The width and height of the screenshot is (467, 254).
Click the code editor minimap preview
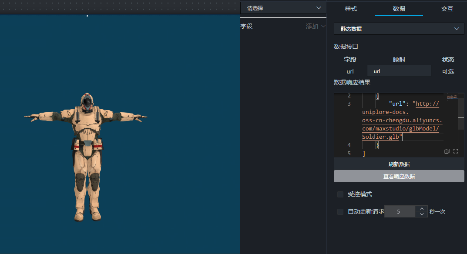click(x=452, y=97)
